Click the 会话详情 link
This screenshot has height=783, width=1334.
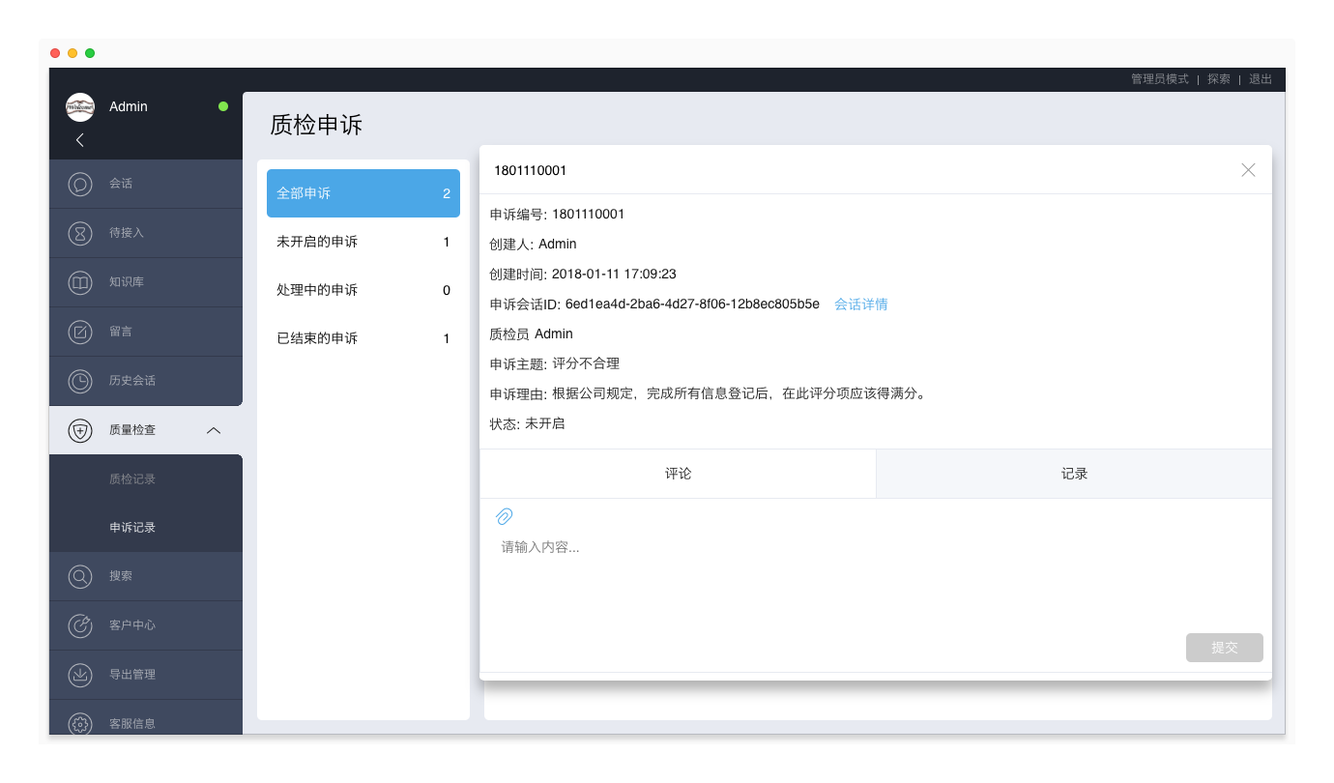[x=860, y=304]
